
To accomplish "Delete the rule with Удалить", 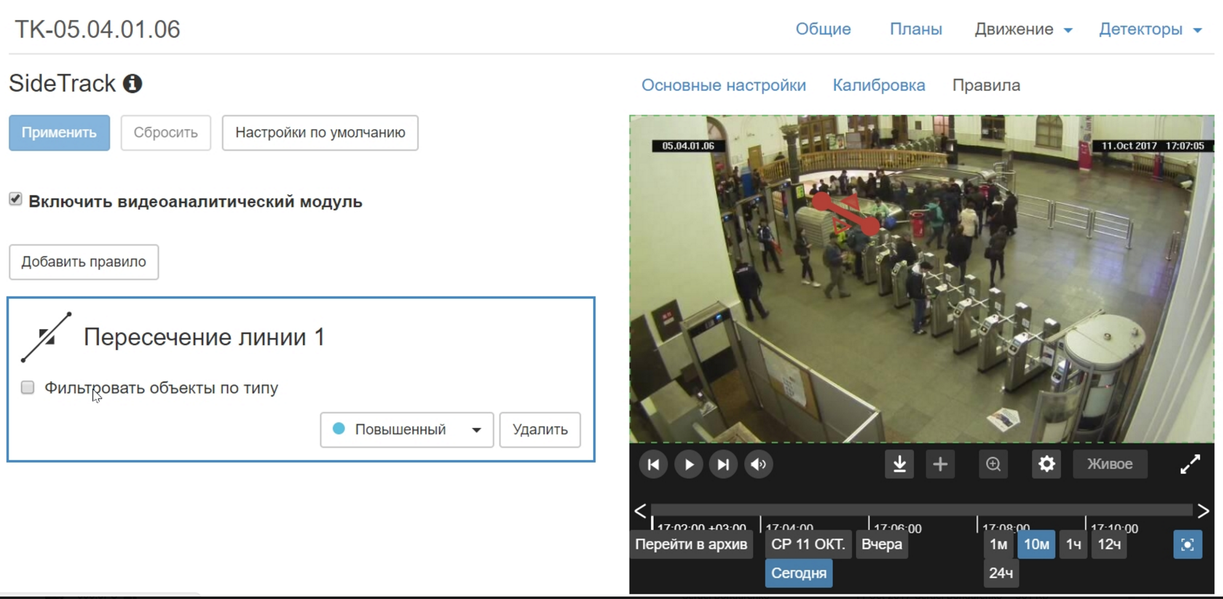I will point(540,429).
